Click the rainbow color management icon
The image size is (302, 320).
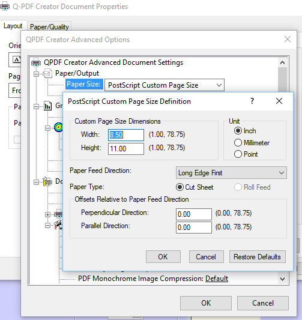coord(58,127)
